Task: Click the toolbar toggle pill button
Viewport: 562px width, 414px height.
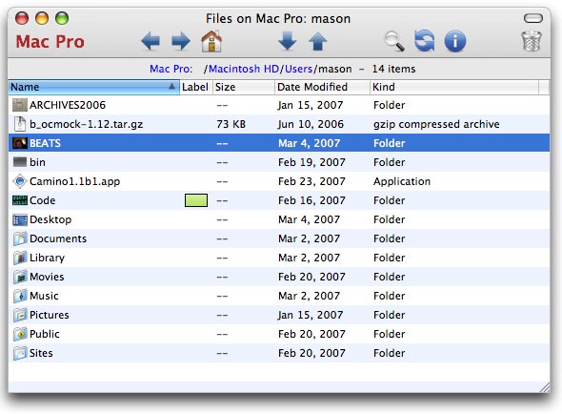Action: pos(533,18)
